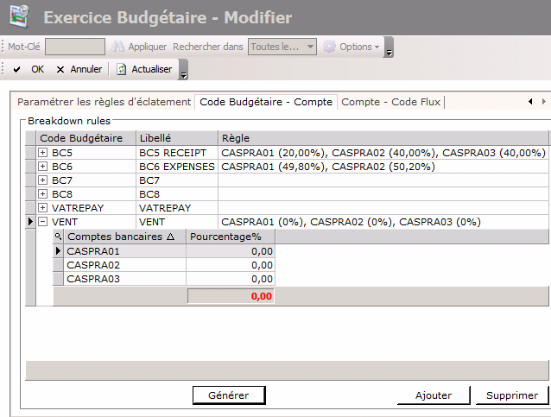Screen dimensions: 551x417
Task: Click the Actualiser refresh icon
Action: 123,69
